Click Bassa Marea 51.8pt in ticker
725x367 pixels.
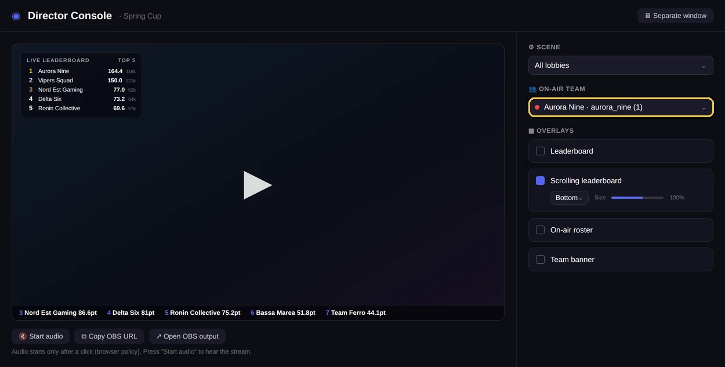(x=283, y=313)
